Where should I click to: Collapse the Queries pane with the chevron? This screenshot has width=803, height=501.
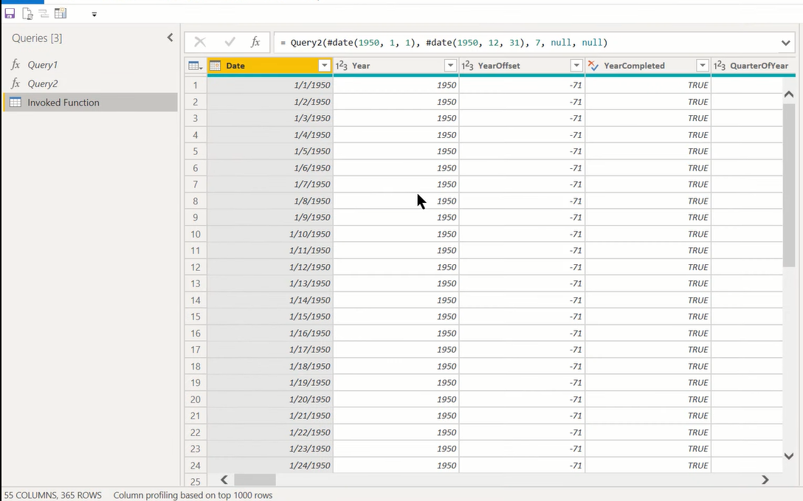pyautogui.click(x=170, y=38)
